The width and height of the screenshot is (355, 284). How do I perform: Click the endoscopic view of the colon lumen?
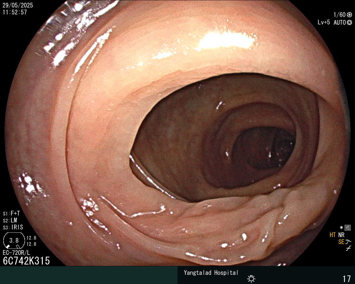[177, 133]
